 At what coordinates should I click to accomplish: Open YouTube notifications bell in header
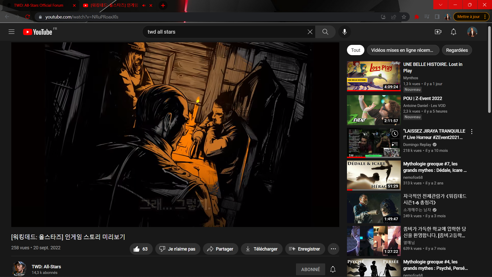(454, 32)
